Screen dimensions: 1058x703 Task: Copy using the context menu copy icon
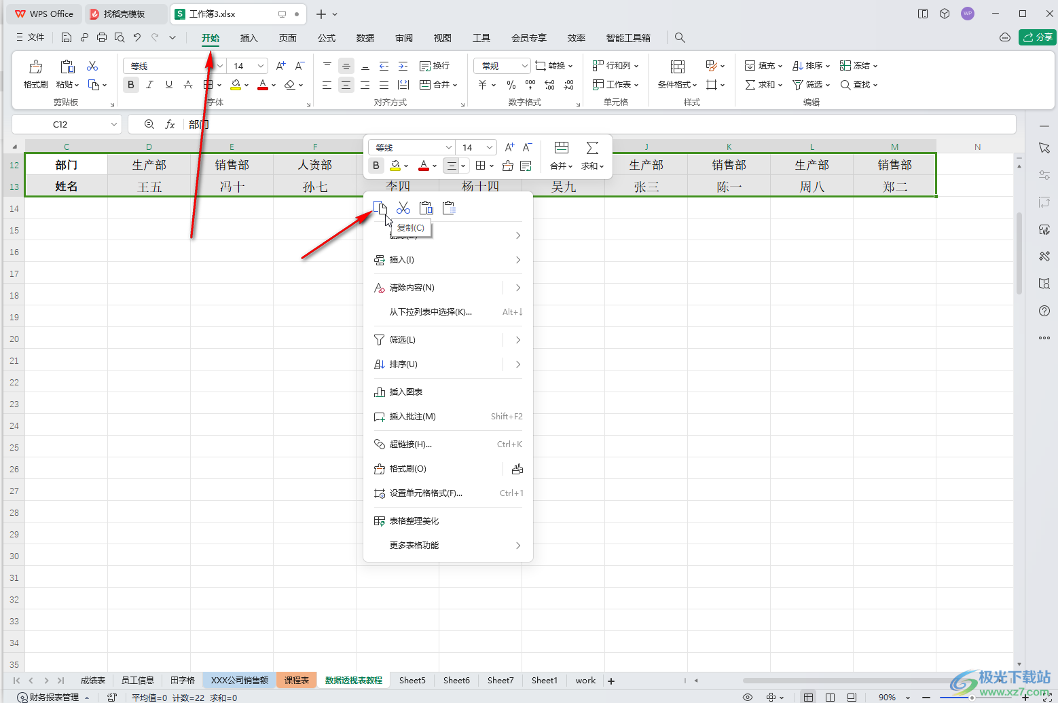[380, 208]
